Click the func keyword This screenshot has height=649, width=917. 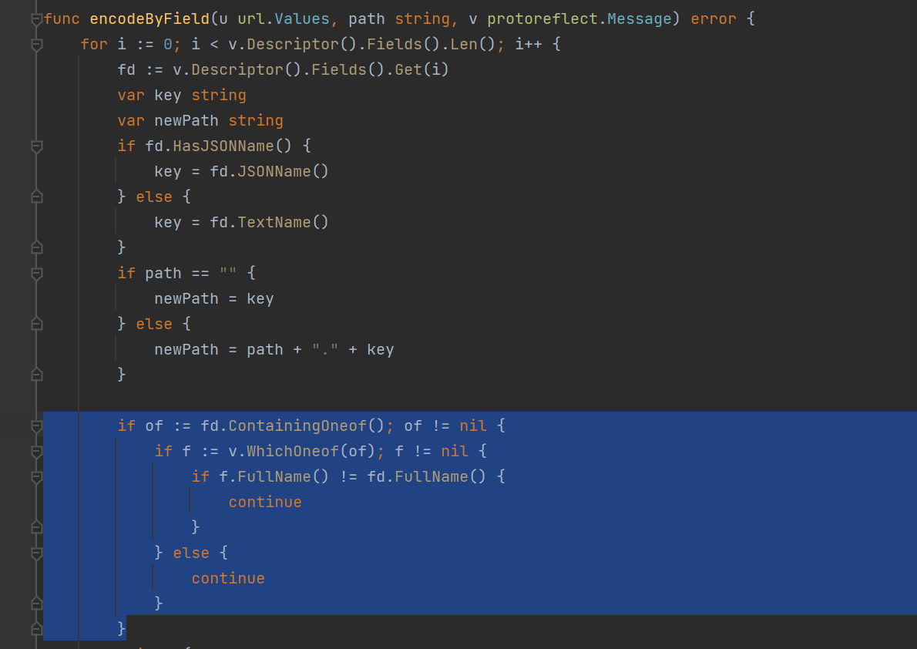click(x=62, y=19)
